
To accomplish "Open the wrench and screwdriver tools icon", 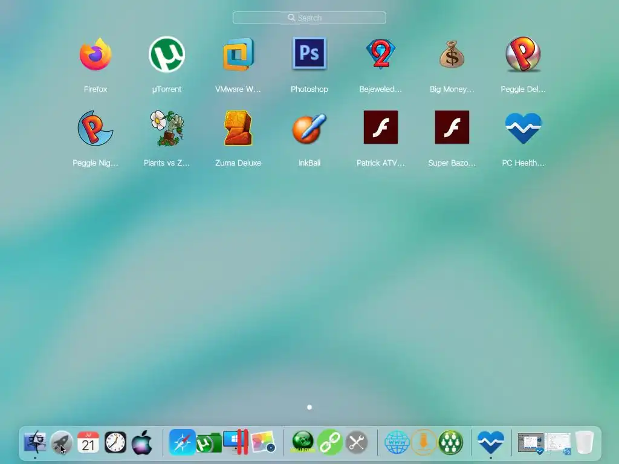I will coord(357,442).
